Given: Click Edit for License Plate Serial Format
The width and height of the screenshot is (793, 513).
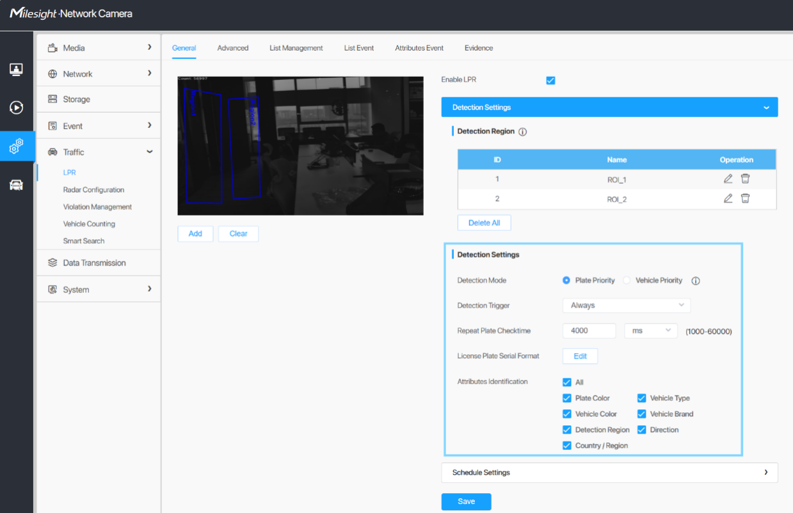Looking at the screenshot, I should pos(580,356).
